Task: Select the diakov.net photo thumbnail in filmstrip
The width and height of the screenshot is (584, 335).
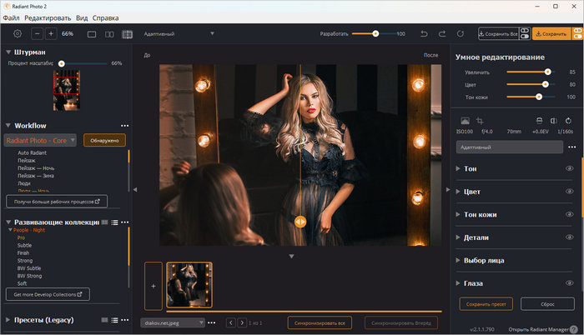Action: point(189,285)
